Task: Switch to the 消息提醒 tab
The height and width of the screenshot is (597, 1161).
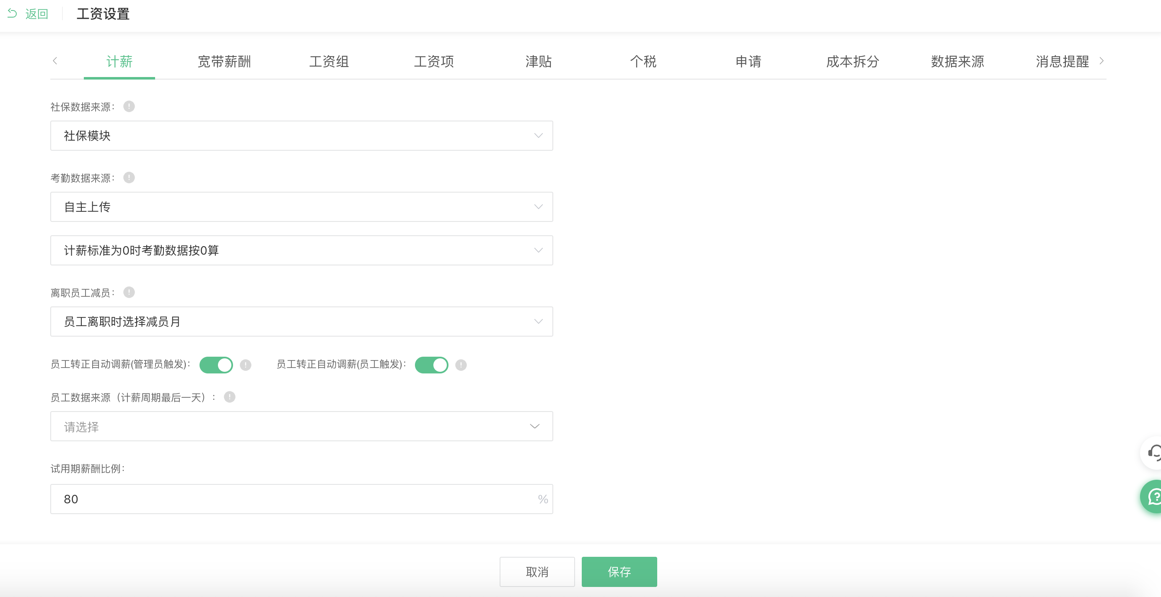Action: pyautogui.click(x=1062, y=62)
